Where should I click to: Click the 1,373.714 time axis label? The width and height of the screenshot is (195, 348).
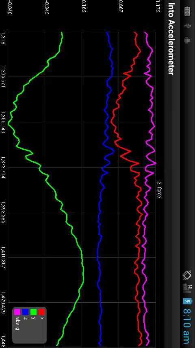tap(3, 167)
